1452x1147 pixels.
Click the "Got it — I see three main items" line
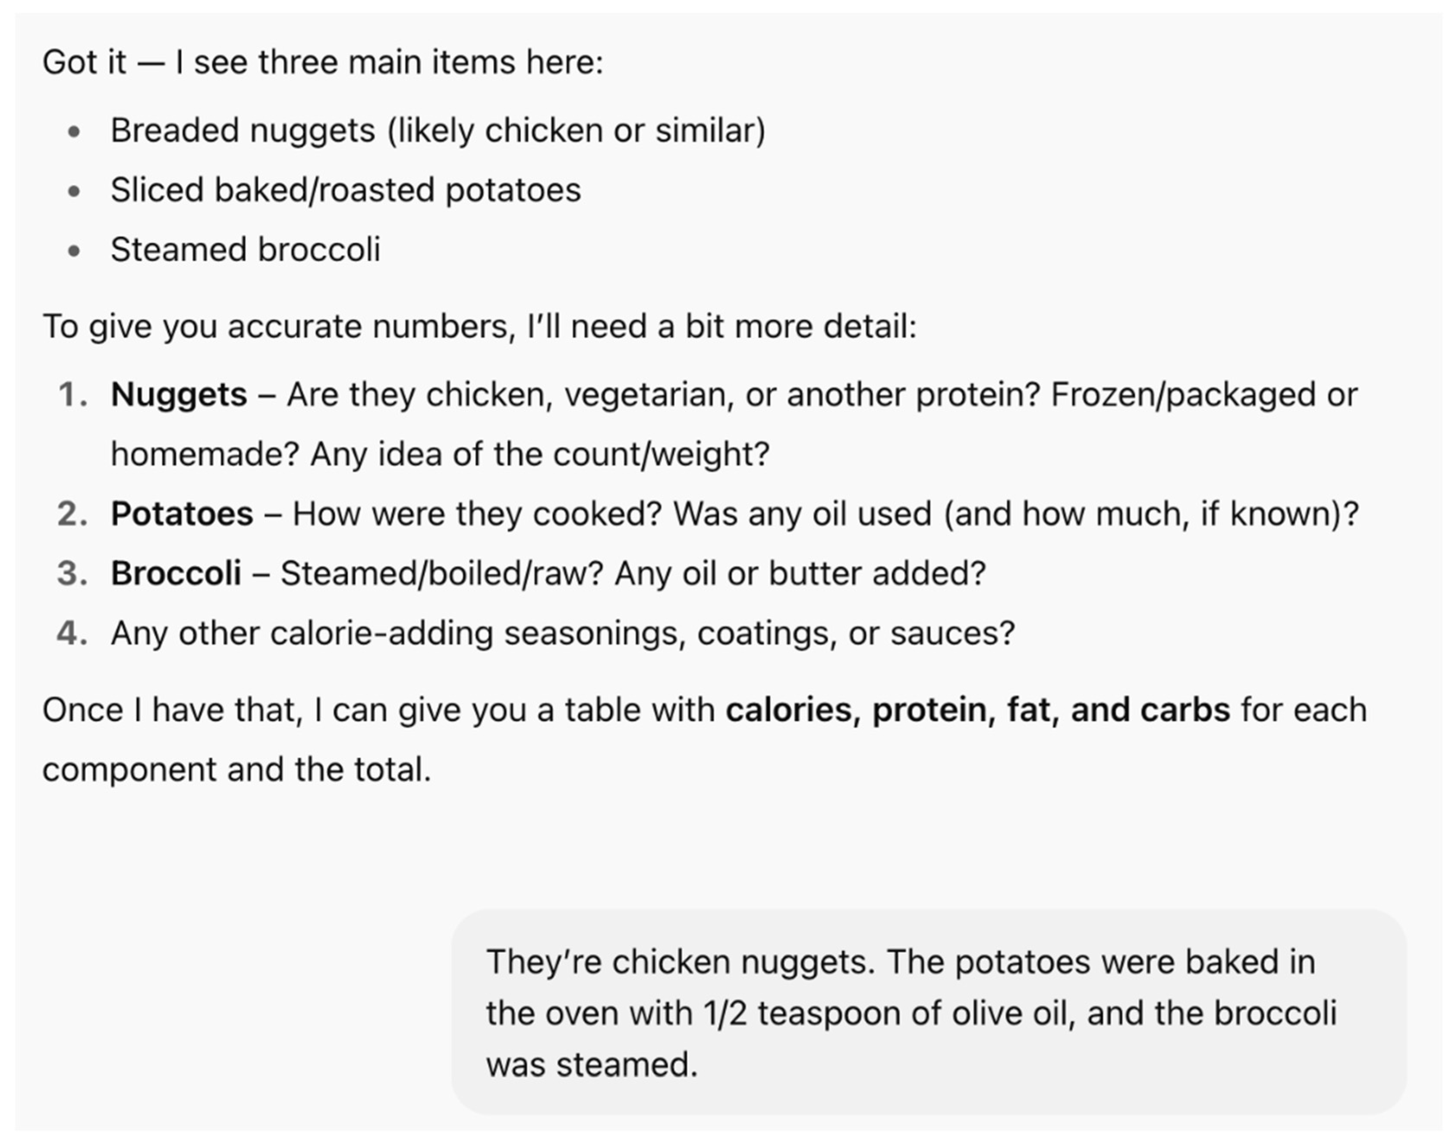pos(322,63)
